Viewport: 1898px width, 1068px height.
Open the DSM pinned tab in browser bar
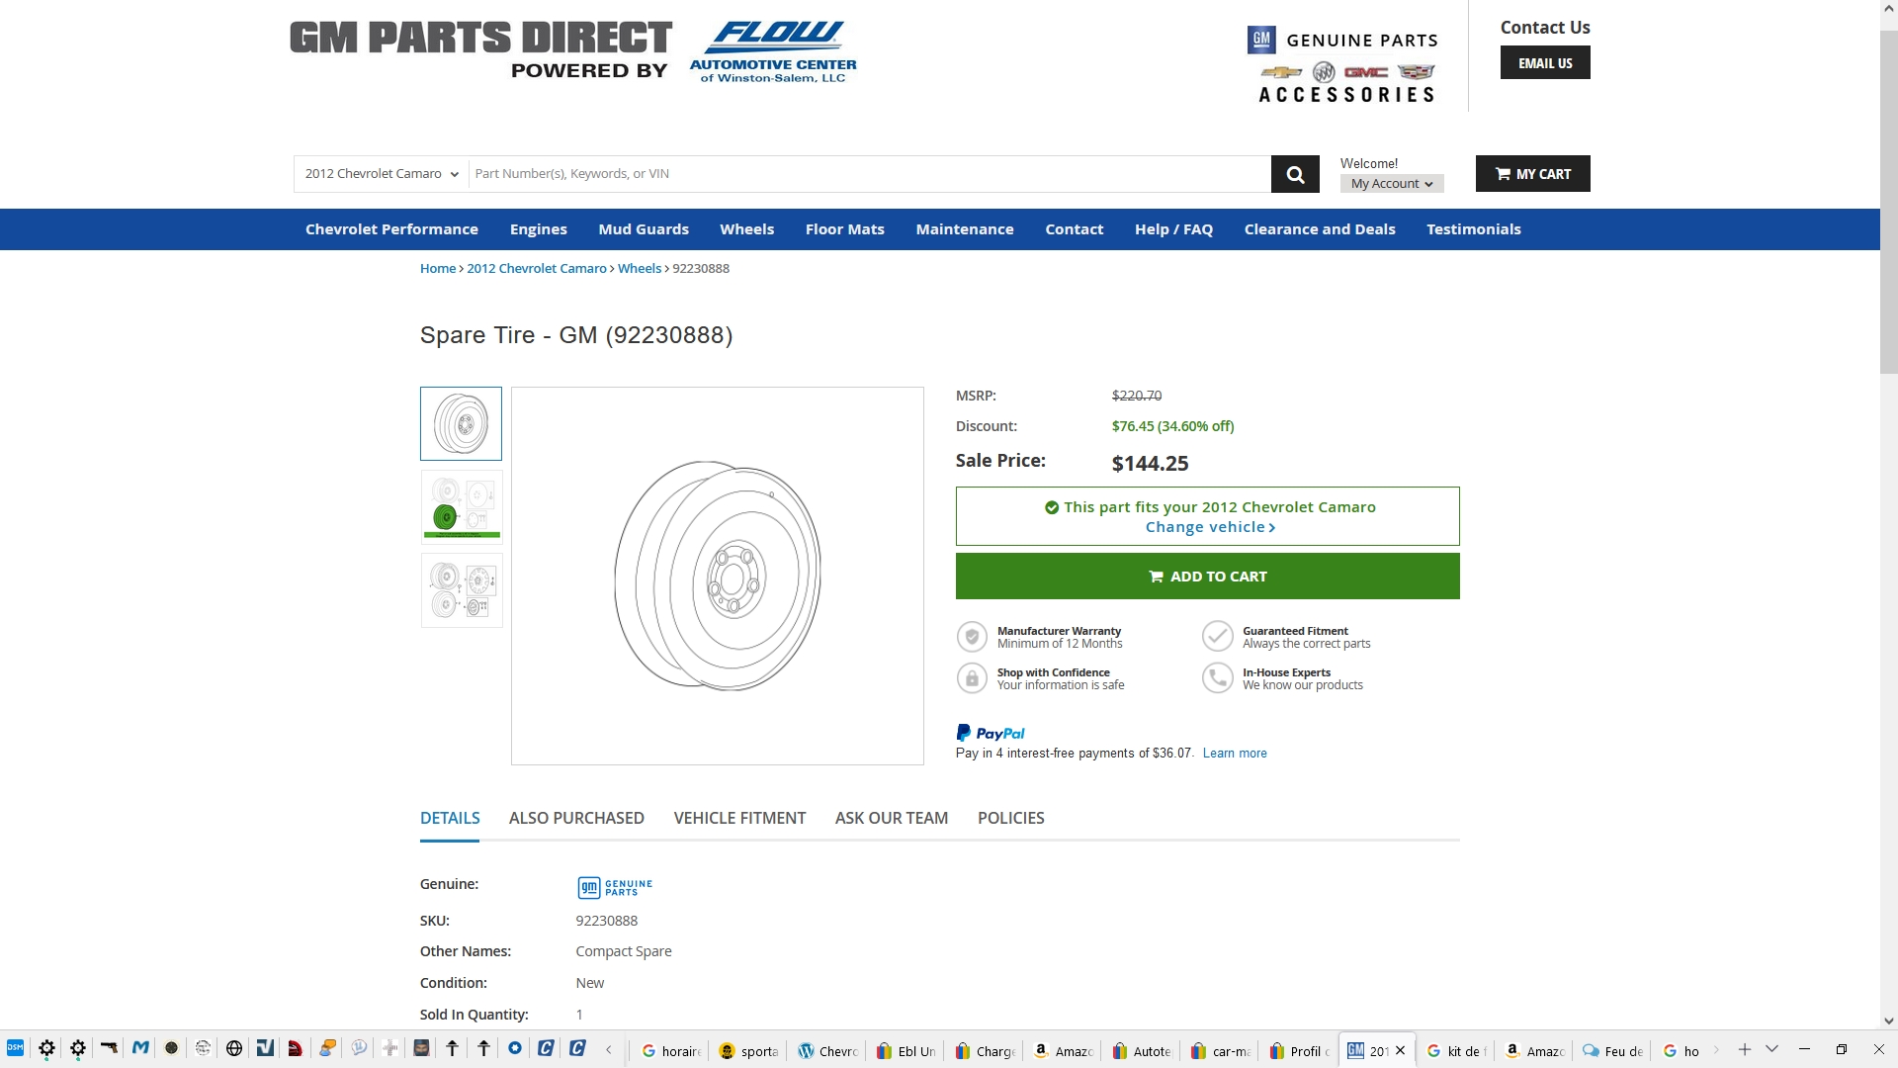click(15, 1048)
